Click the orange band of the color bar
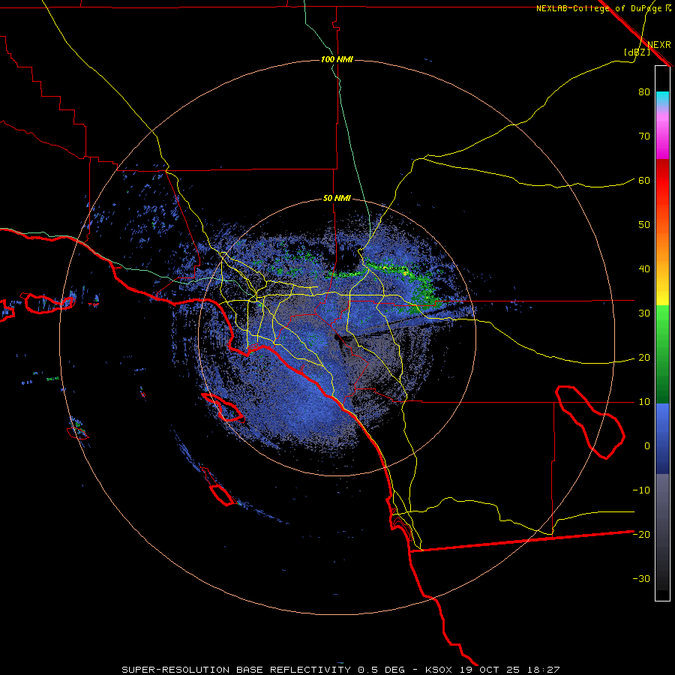Viewport: 675px width, 675px height. tap(662, 245)
